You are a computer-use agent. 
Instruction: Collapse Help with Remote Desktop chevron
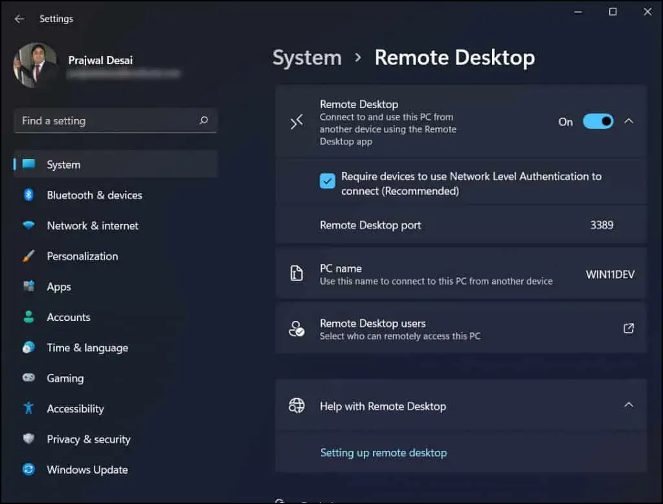[x=629, y=405]
